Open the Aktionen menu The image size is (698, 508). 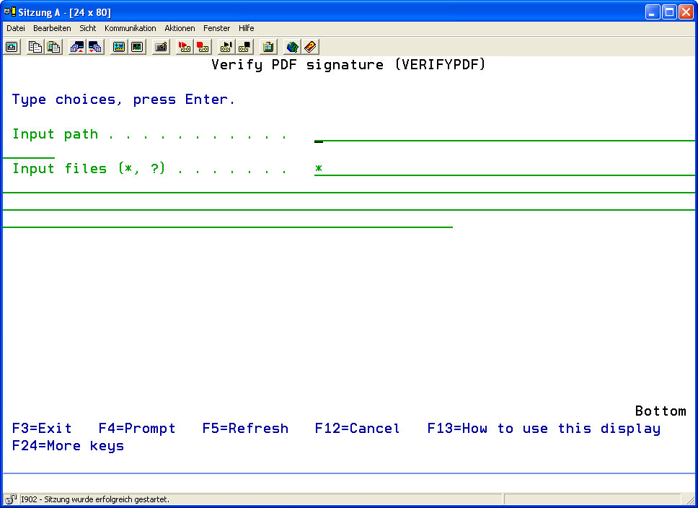coord(180,28)
